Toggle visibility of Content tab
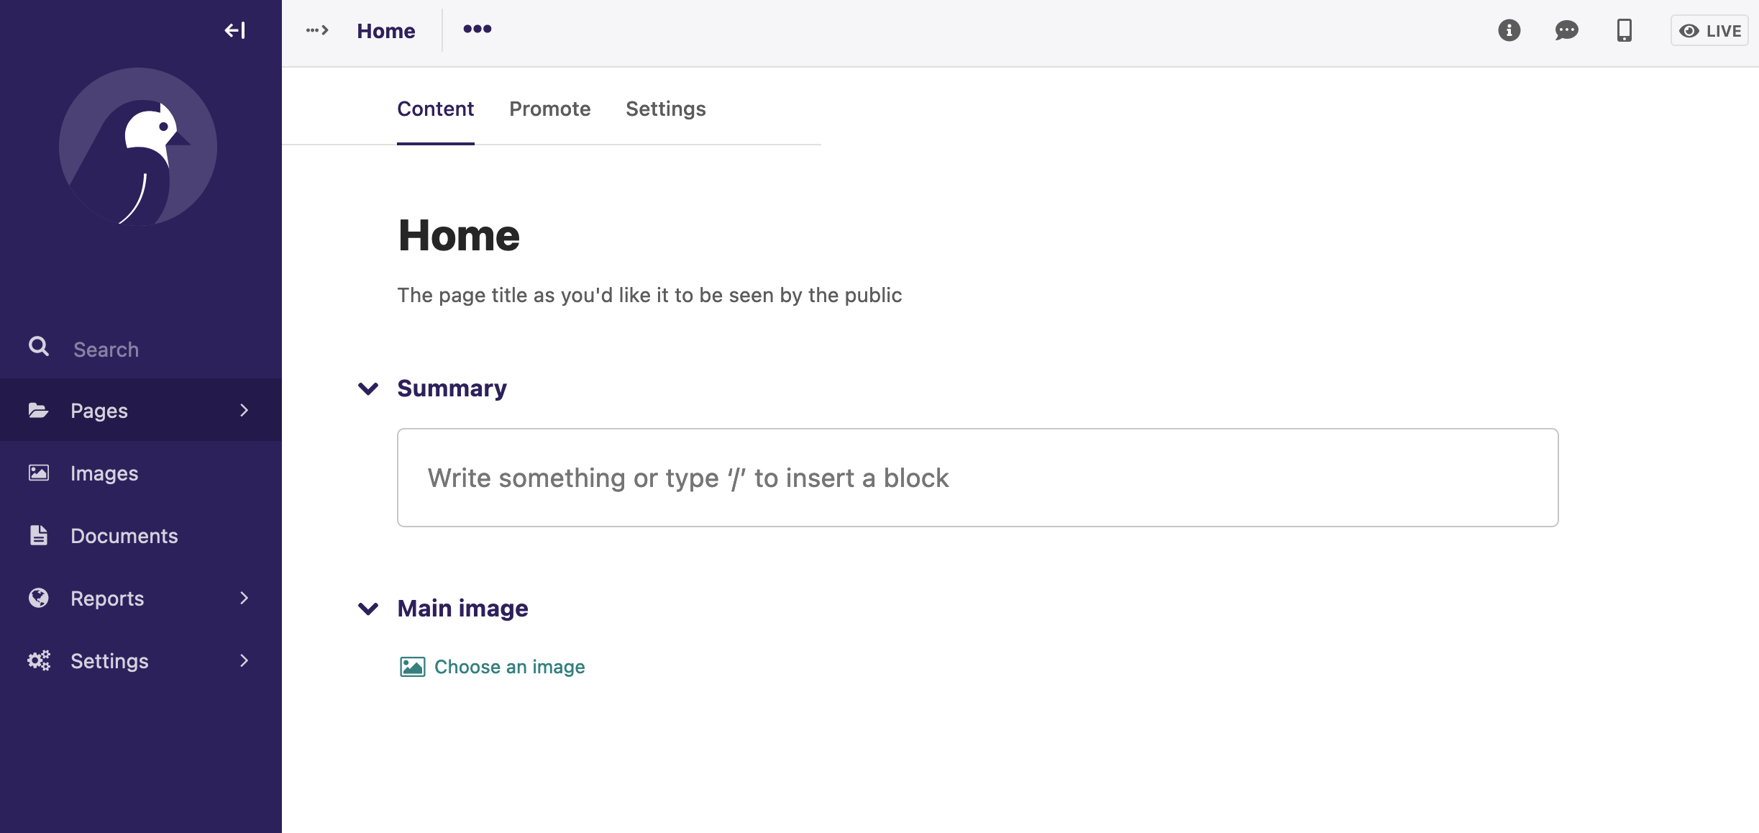 (x=435, y=109)
